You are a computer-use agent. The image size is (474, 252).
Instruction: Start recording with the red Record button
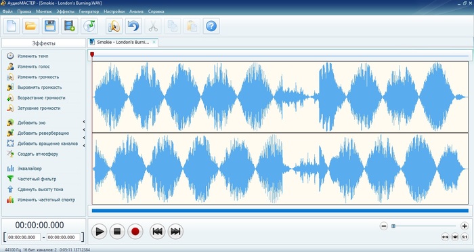click(135, 232)
